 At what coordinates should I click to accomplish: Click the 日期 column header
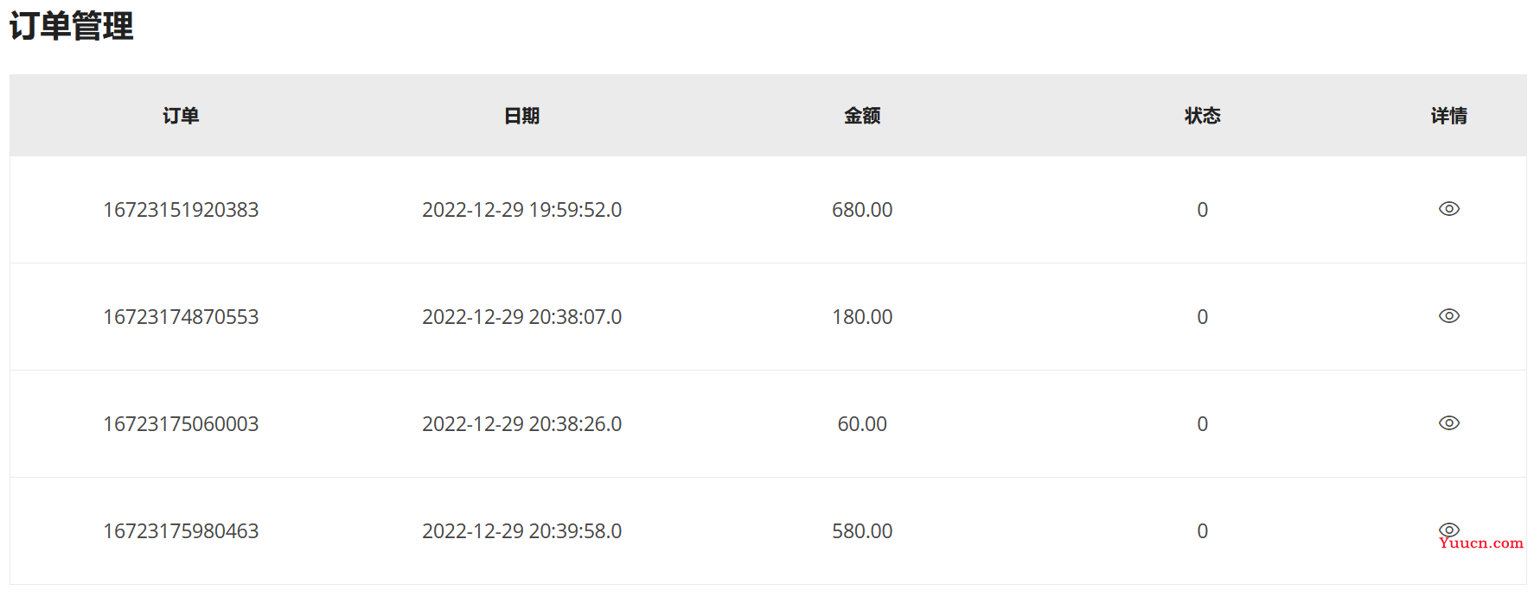pyautogui.click(x=521, y=116)
